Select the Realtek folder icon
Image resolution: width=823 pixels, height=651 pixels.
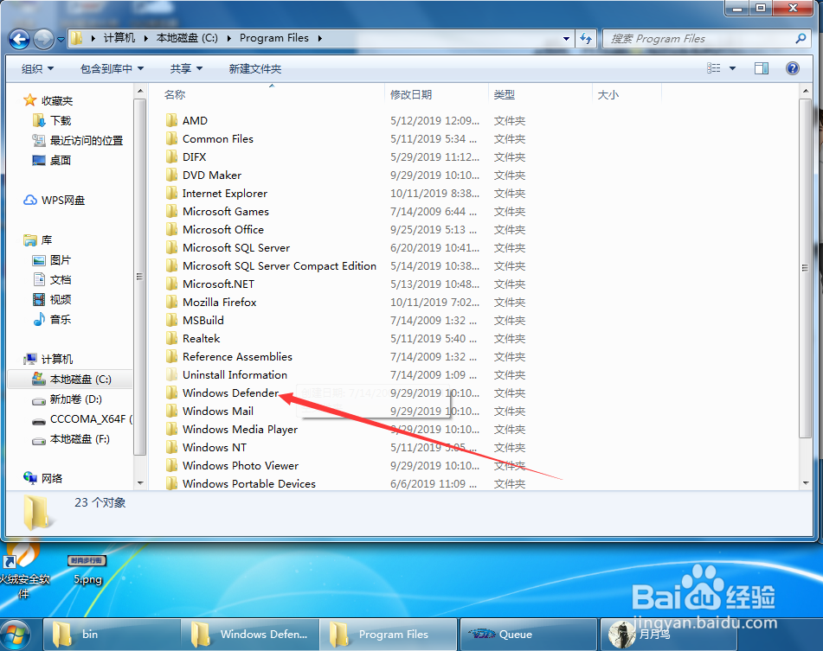tap(171, 339)
